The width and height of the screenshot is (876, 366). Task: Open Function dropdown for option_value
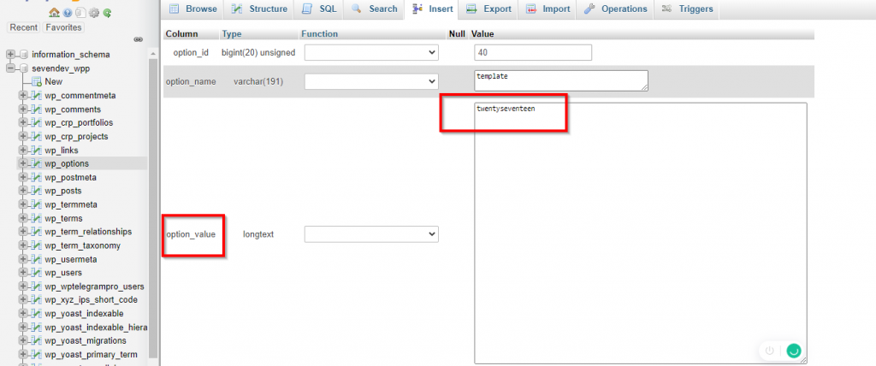pos(371,234)
